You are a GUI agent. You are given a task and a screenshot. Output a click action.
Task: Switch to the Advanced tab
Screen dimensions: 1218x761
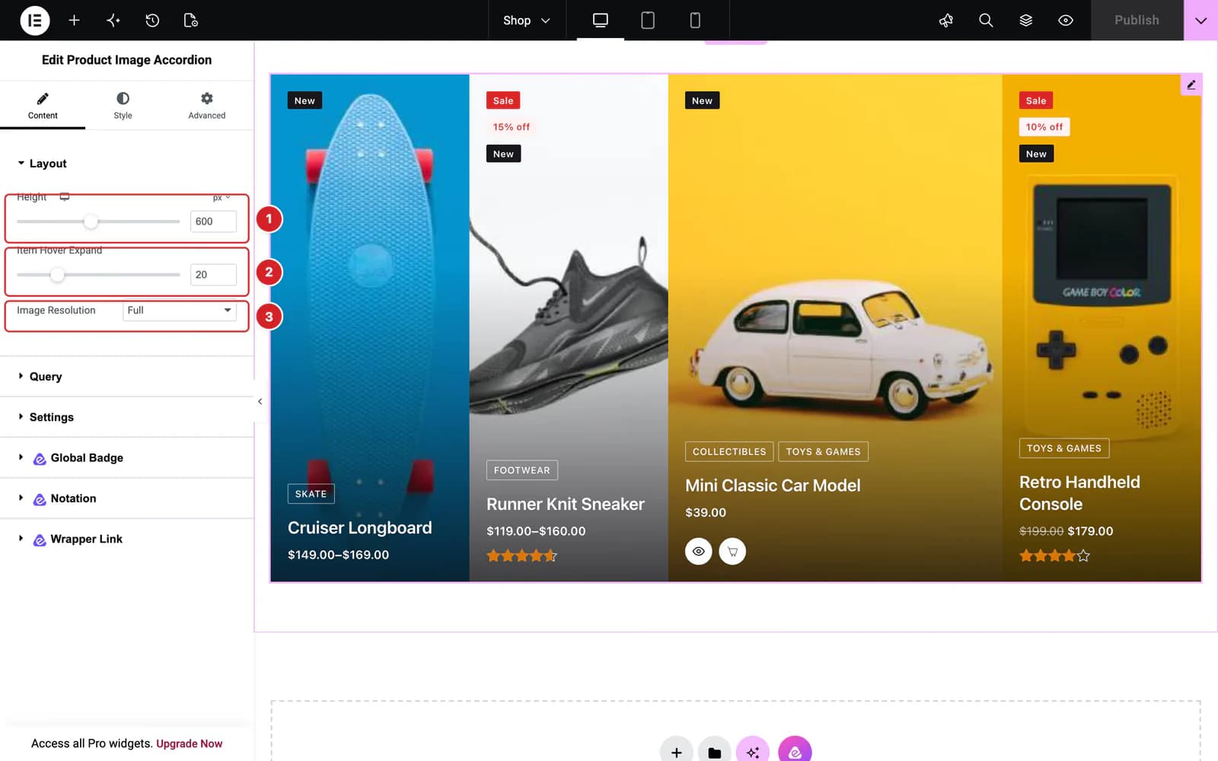(207, 106)
